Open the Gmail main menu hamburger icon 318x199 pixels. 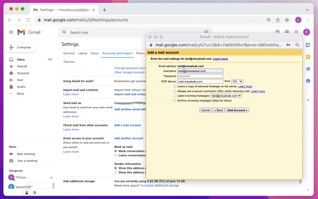11,32
